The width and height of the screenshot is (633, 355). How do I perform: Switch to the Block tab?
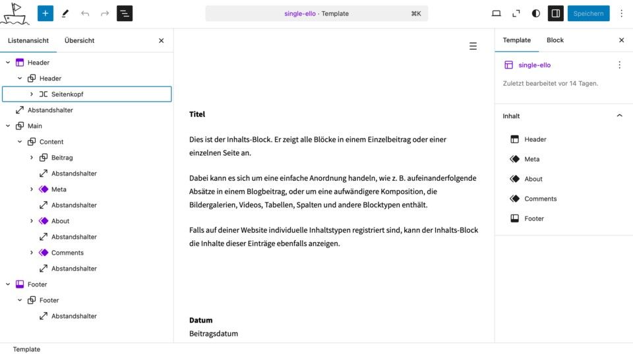pos(555,40)
